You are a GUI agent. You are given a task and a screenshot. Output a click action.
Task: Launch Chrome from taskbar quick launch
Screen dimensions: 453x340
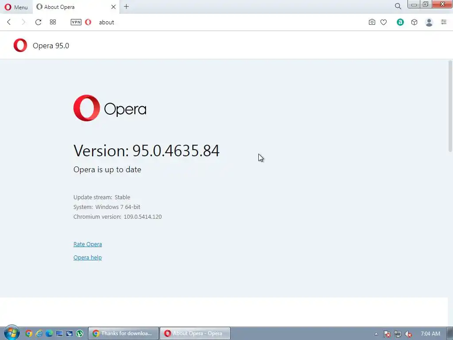coord(29,333)
